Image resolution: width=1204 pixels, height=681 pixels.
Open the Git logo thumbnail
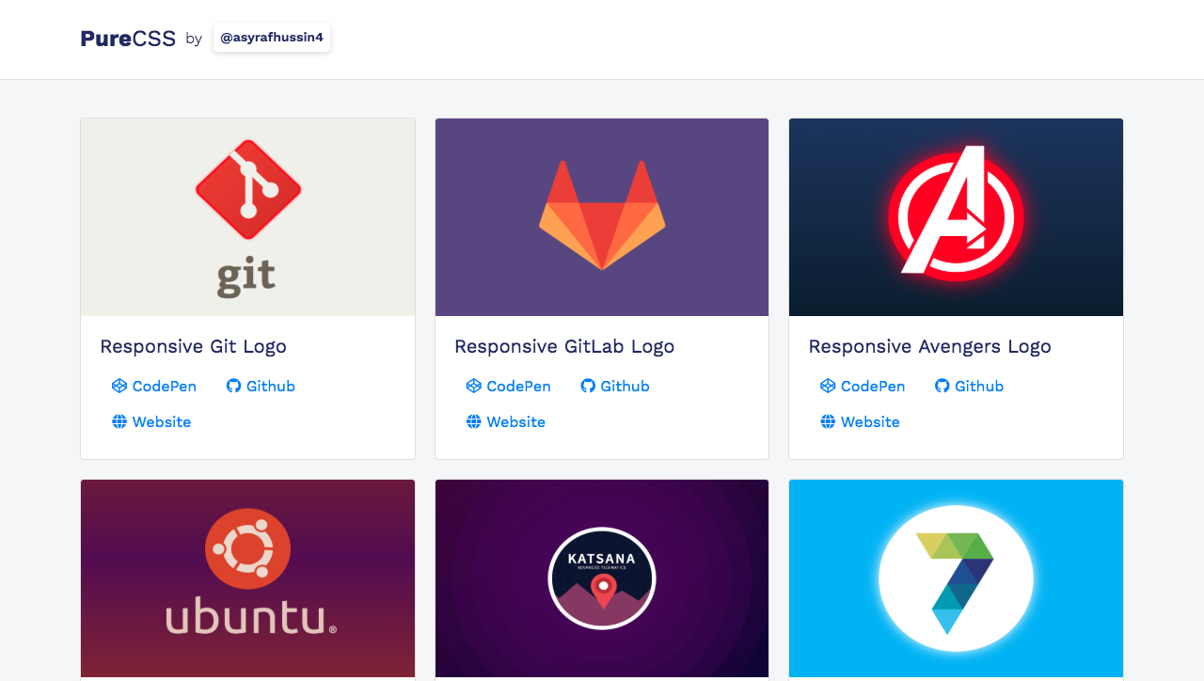(248, 217)
